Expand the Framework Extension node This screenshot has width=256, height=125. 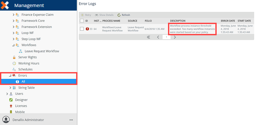coord(13,27)
